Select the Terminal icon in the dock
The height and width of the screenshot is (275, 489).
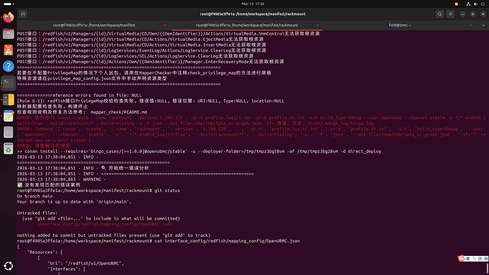tap(9, 83)
